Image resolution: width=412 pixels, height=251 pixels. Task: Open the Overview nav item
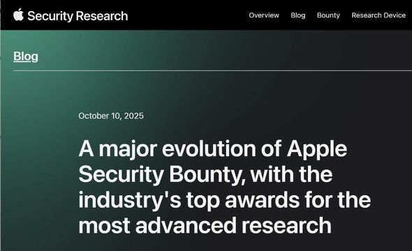[264, 15]
